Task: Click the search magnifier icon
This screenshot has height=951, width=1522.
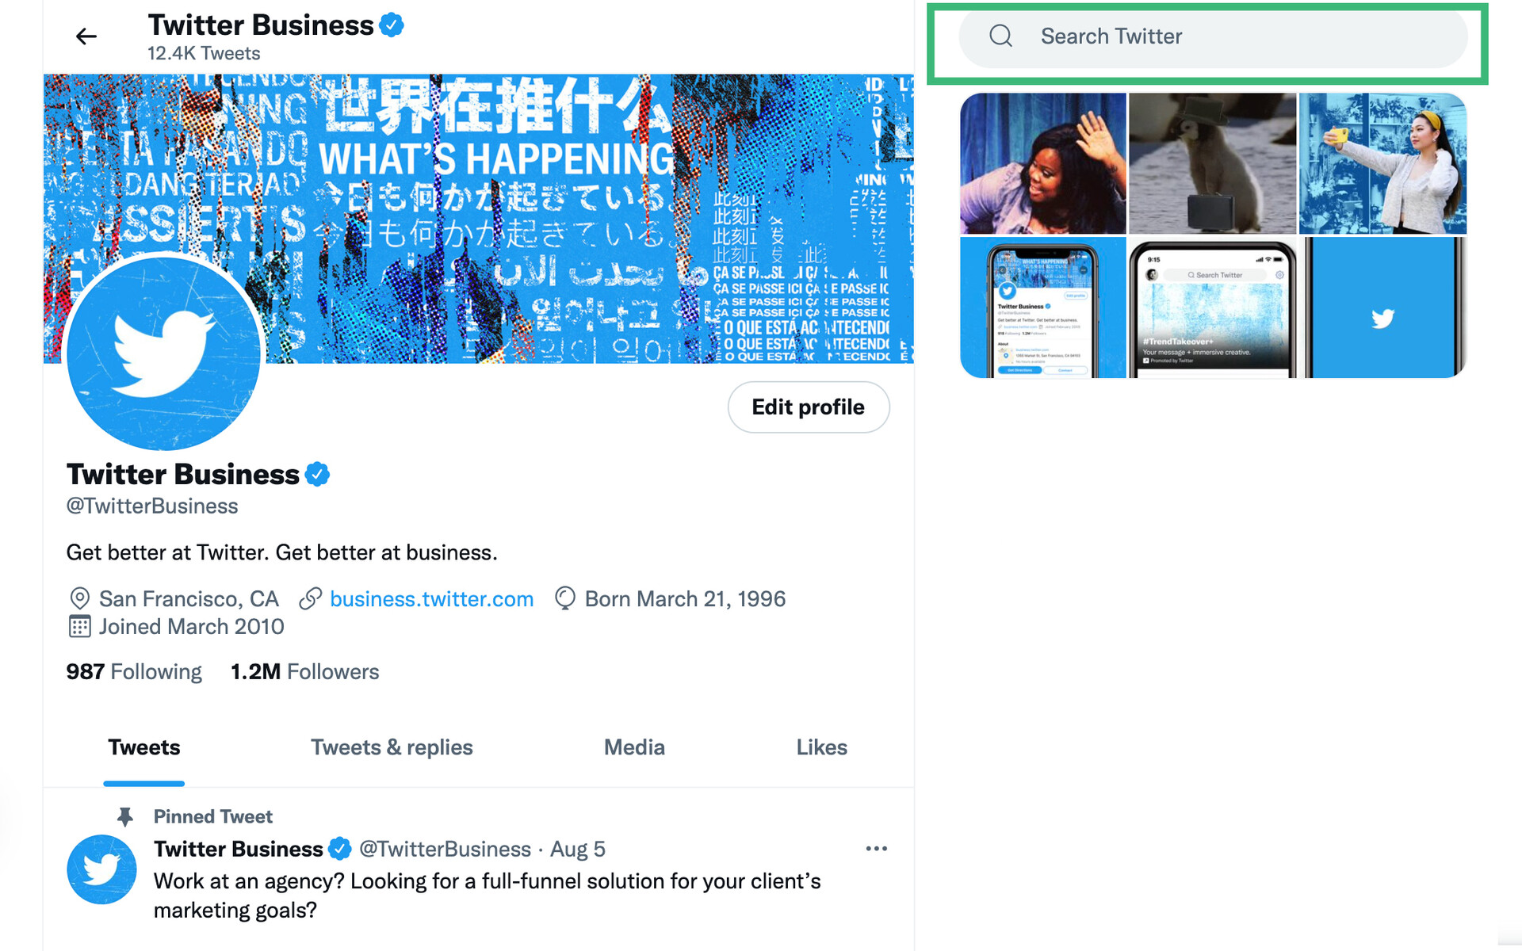Action: (1000, 36)
